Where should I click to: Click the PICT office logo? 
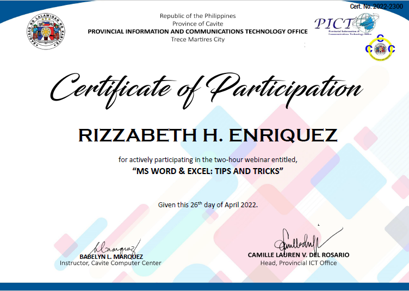point(346,24)
